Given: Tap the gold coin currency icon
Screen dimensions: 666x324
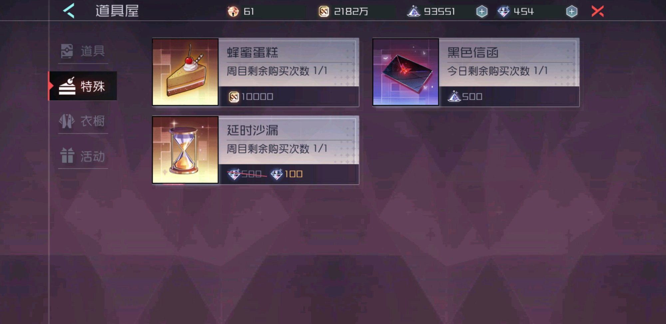Looking at the screenshot, I should tap(324, 12).
